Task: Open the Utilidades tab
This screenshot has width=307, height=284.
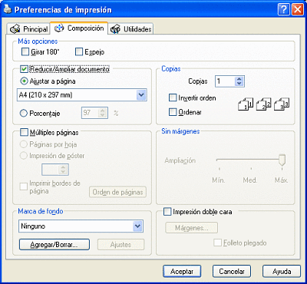Action: point(131,29)
